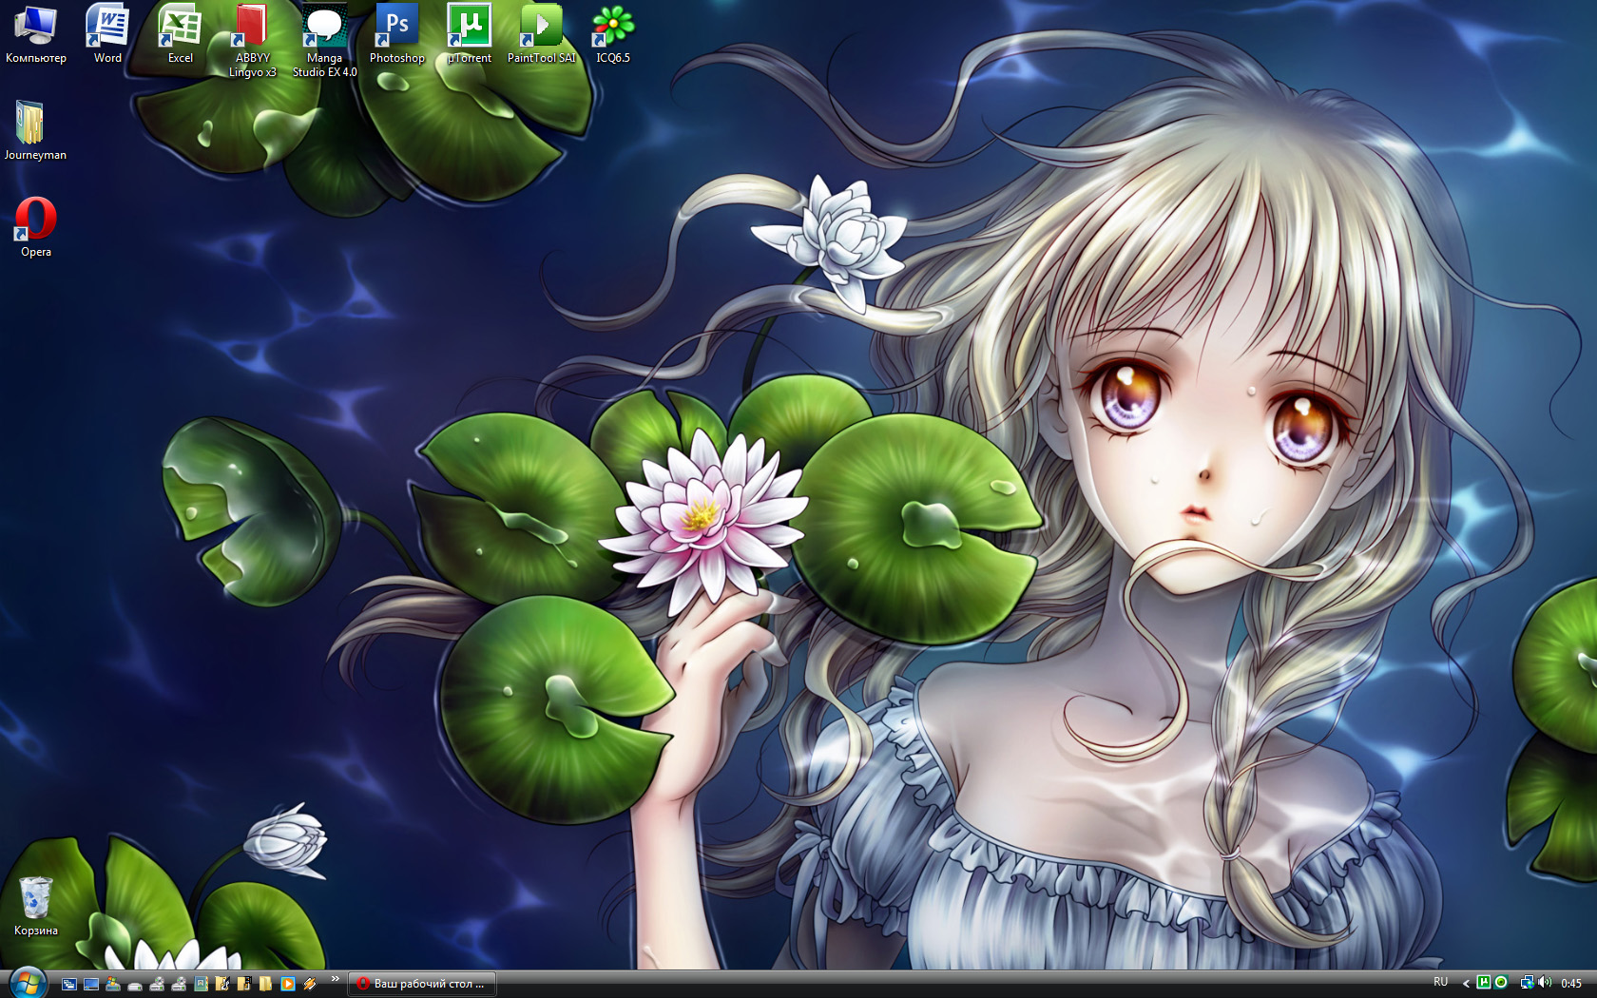Viewport: 1597px width, 998px height.
Task: Click the Show desktop quick launch icon
Action: coord(91,984)
